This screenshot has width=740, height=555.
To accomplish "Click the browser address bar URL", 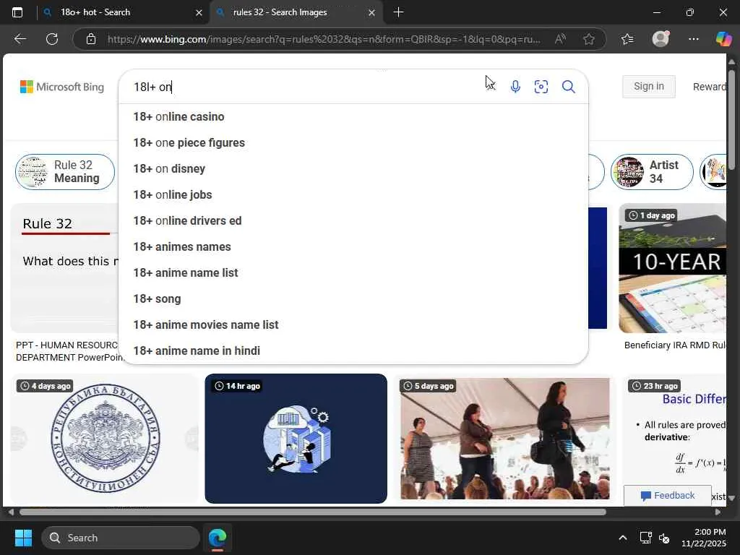I will coord(324,39).
